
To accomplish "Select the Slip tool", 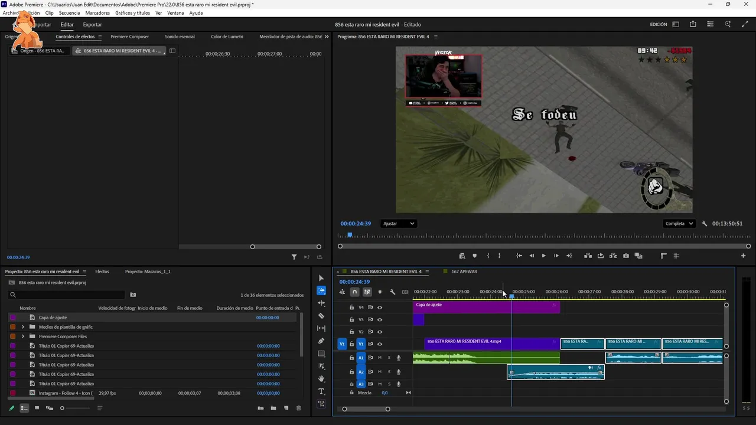I will click(x=321, y=328).
